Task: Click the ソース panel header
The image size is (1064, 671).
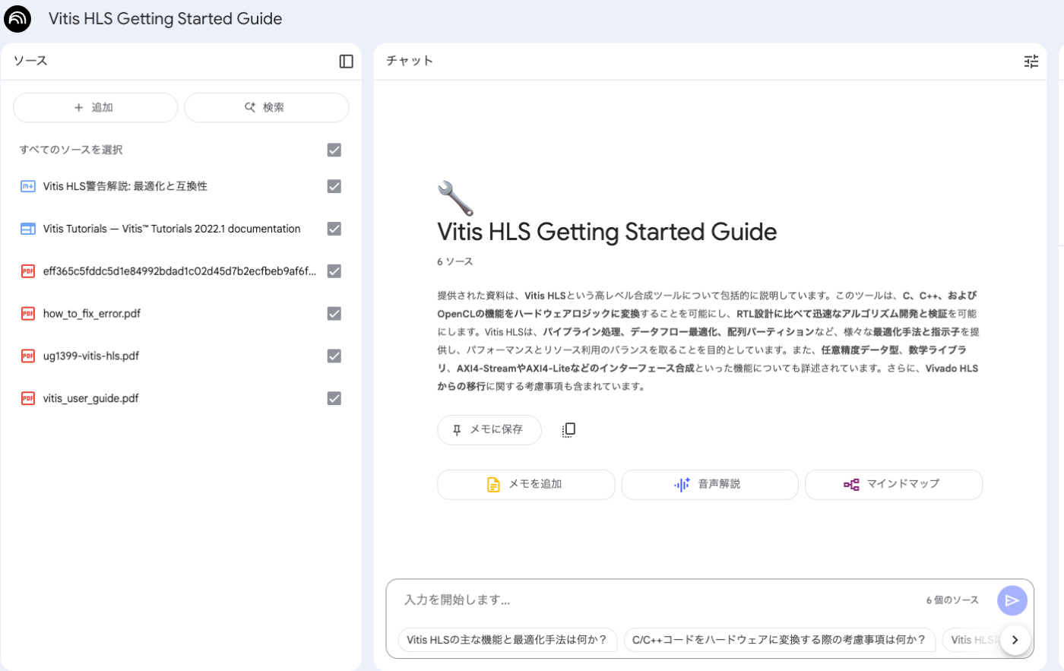Action: (30, 61)
